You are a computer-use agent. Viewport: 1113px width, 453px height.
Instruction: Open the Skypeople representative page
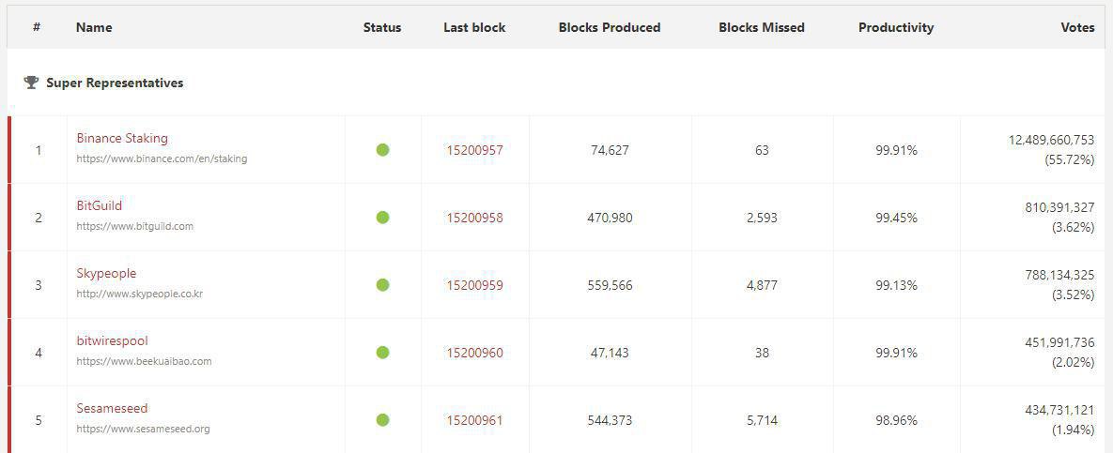106,274
